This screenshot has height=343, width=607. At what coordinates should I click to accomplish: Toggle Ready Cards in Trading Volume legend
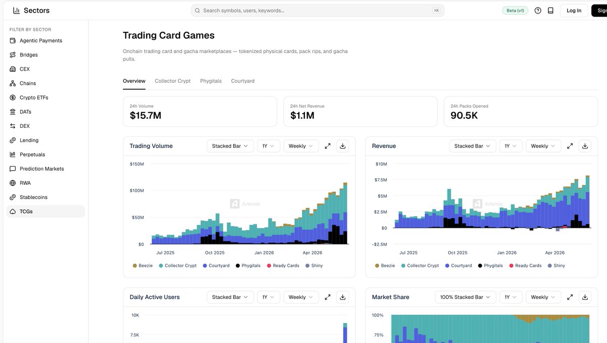(x=283, y=265)
